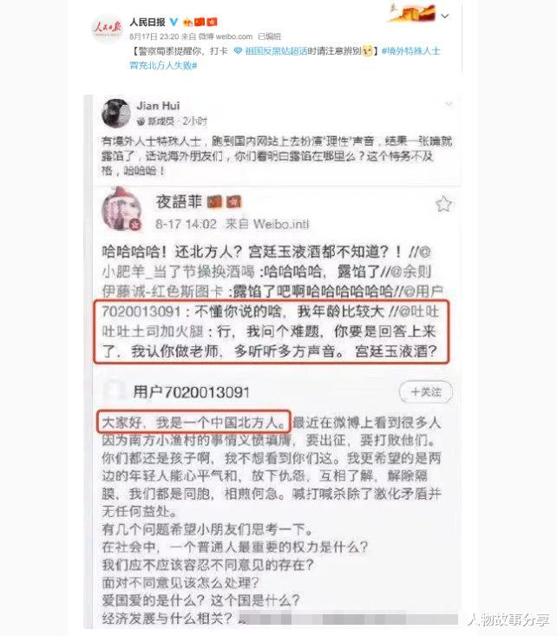Viewport: 557px width, 636px height.
Task: Open the 人民日报 profile avatar
Action: point(107,29)
